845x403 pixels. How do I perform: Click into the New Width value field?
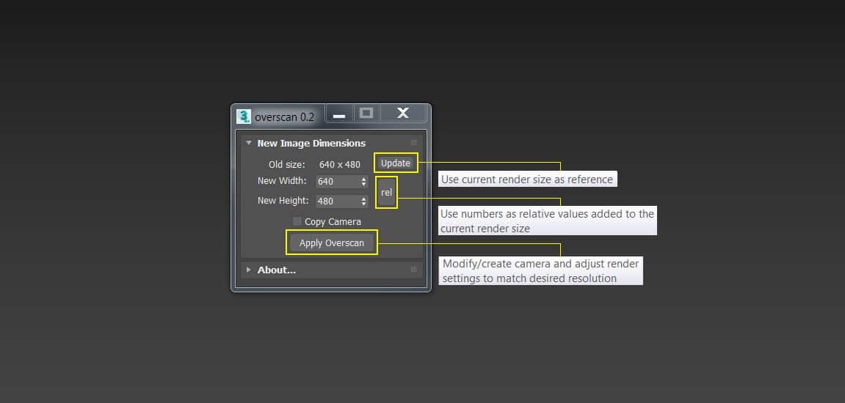pos(337,181)
